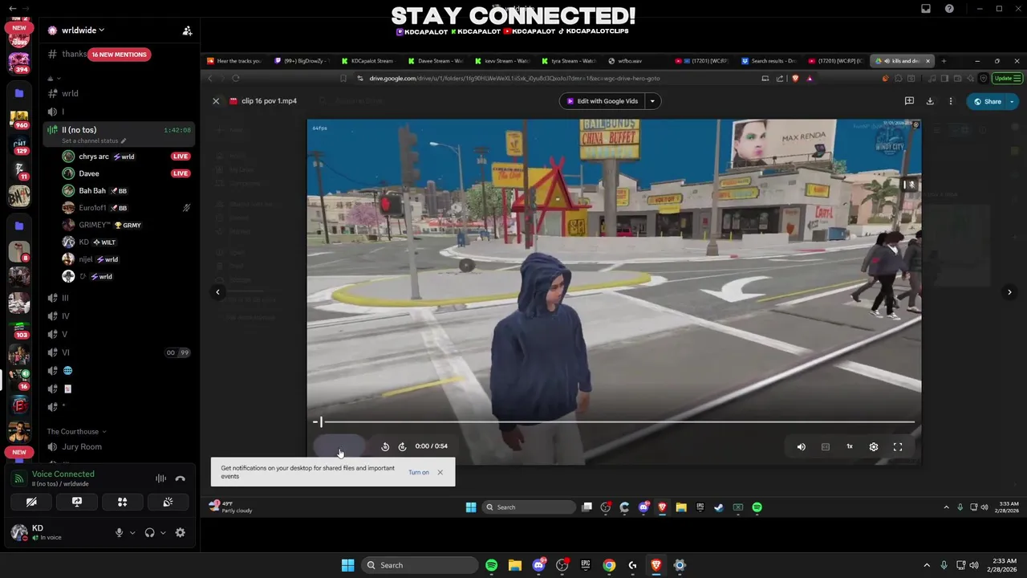Open more actions three-dot menu in Drive

(951, 101)
